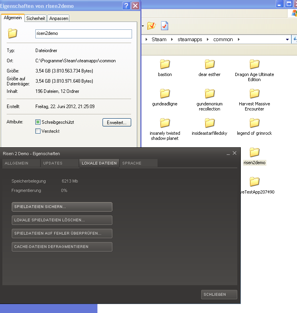Open the SPRACHE tab

[x=138, y=163]
